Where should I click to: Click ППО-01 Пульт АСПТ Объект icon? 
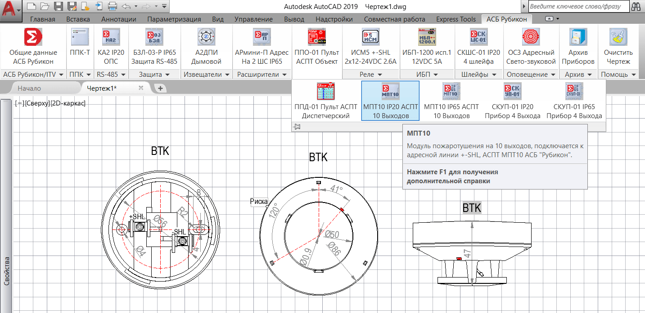[x=316, y=47]
